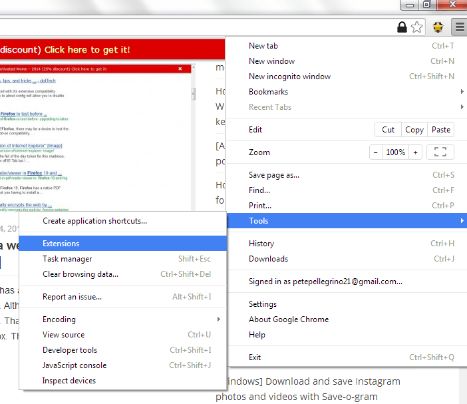
Task: Choose Clear browsing data...
Action: coord(80,274)
